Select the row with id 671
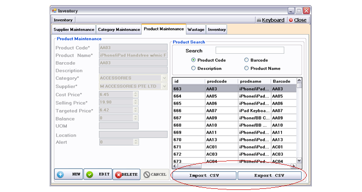 [235, 147]
